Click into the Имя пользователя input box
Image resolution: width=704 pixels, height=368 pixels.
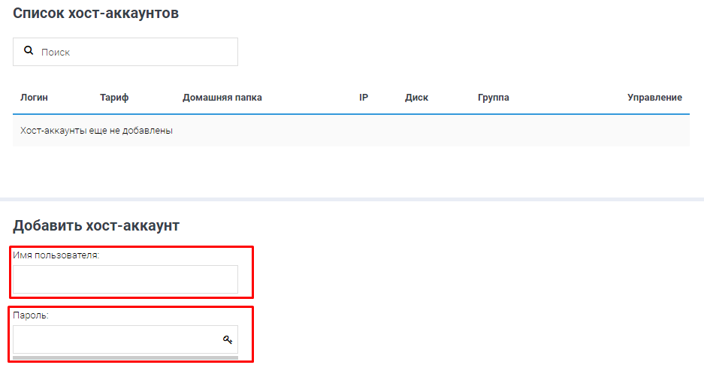click(125, 279)
